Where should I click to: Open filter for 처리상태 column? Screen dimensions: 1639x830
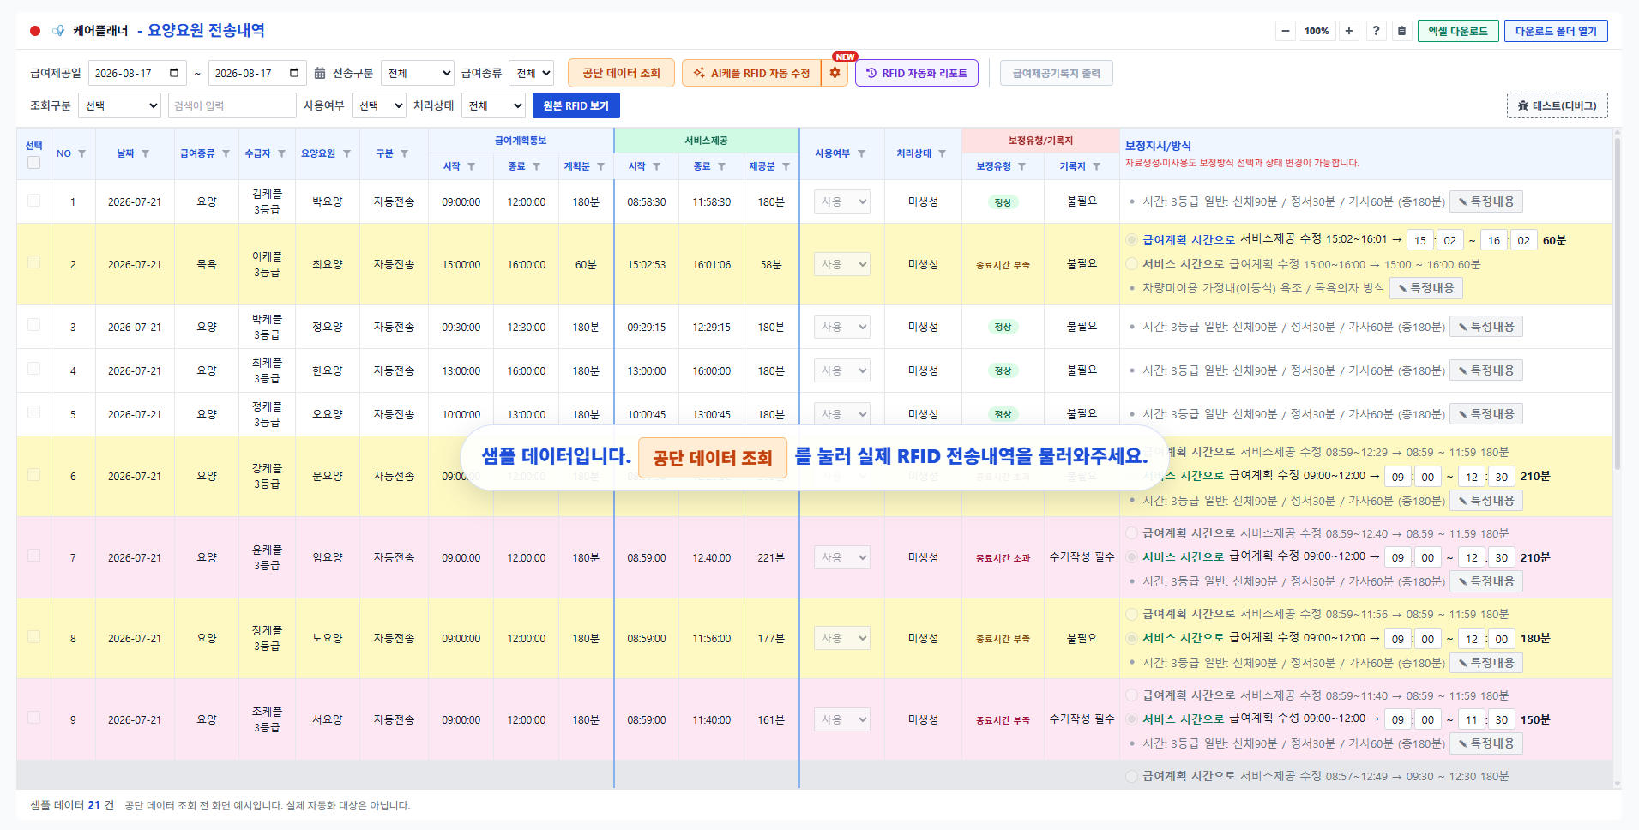pyautogui.click(x=943, y=153)
